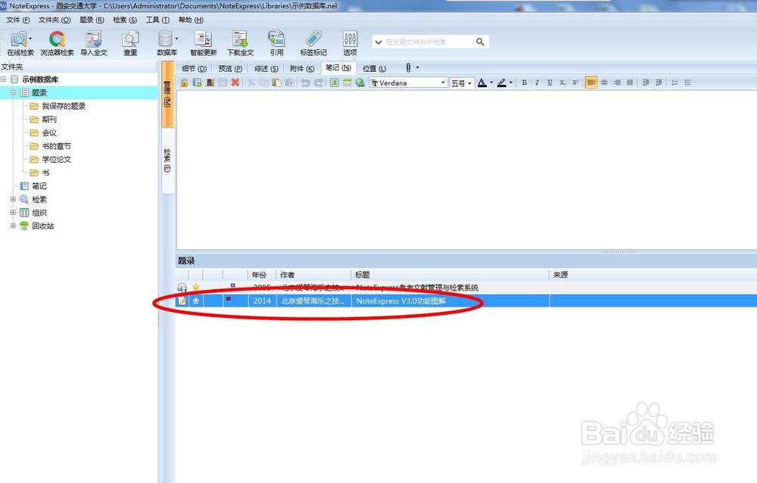This screenshot has width=757, height=483.
Task: Open highlight color dropdown arrow
Action: [x=511, y=83]
